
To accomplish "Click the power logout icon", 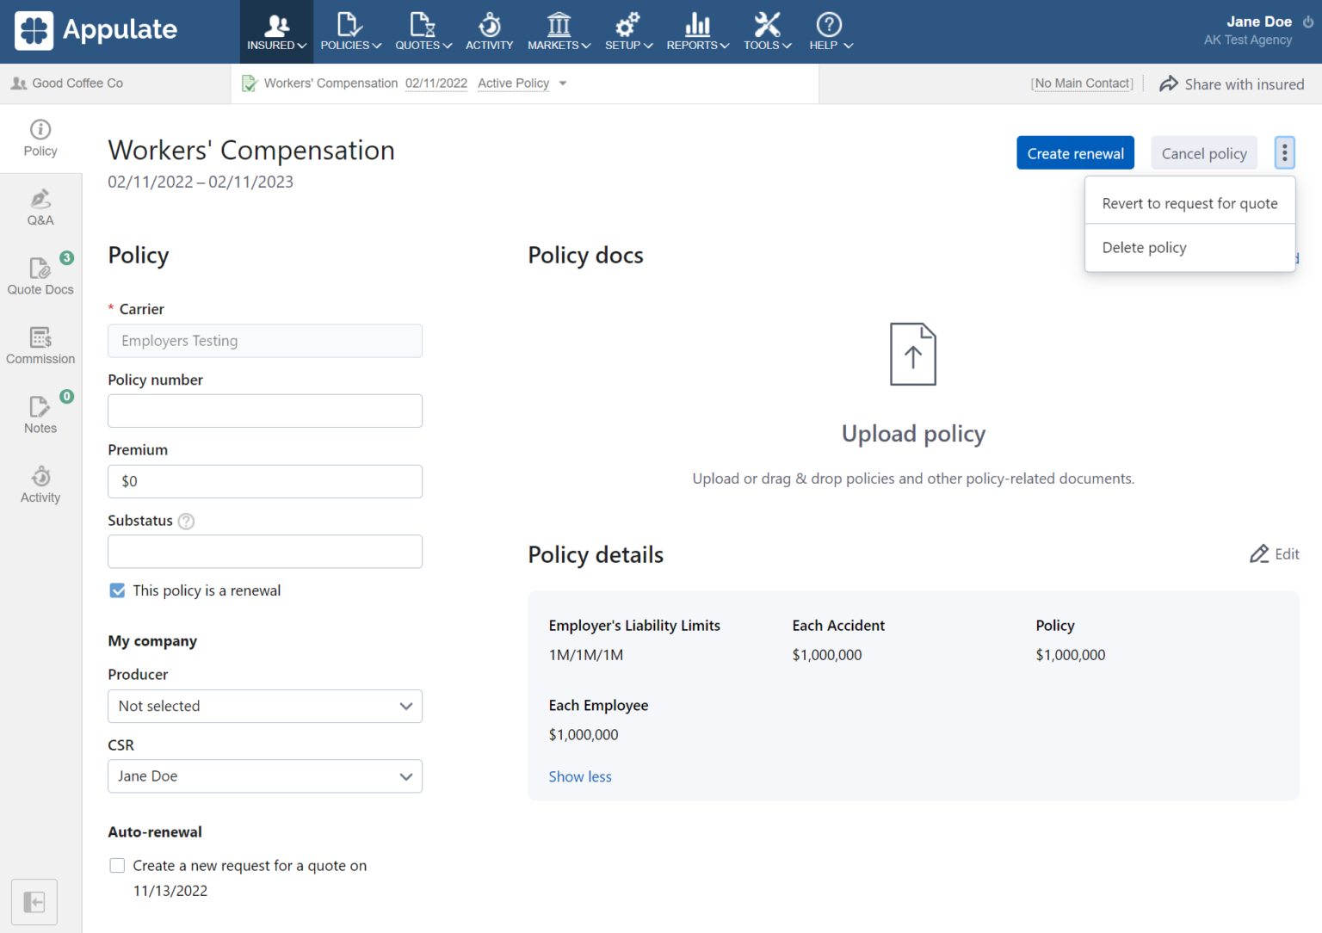I will click(1308, 22).
